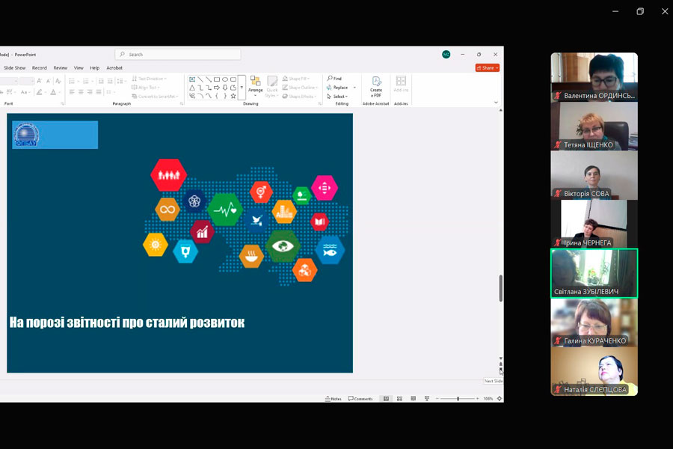673x449 pixels.
Task: Switch to Reading view in status bar
Action: tap(414, 399)
